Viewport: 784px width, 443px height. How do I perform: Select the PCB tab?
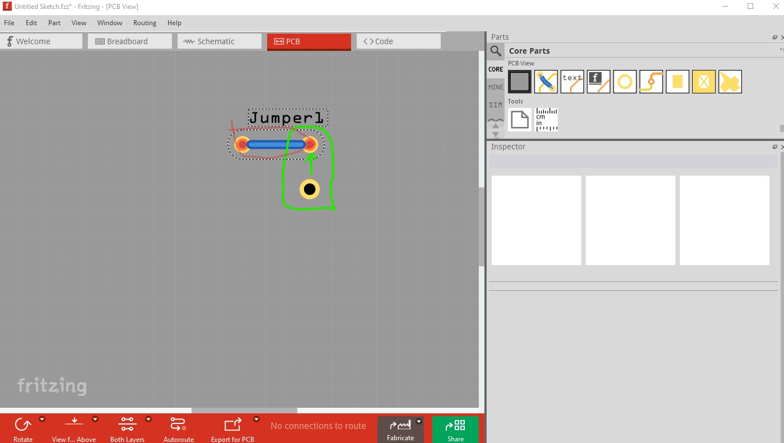(x=309, y=41)
